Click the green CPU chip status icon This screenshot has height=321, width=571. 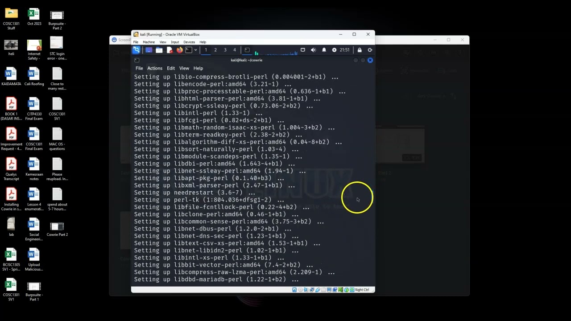click(340, 290)
